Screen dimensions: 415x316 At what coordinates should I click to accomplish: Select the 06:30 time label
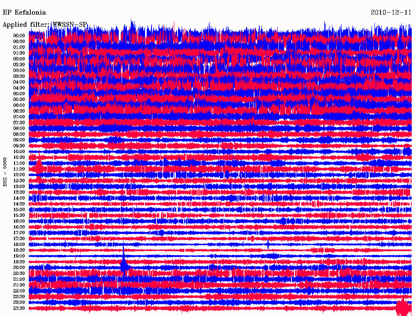coord(19,111)
